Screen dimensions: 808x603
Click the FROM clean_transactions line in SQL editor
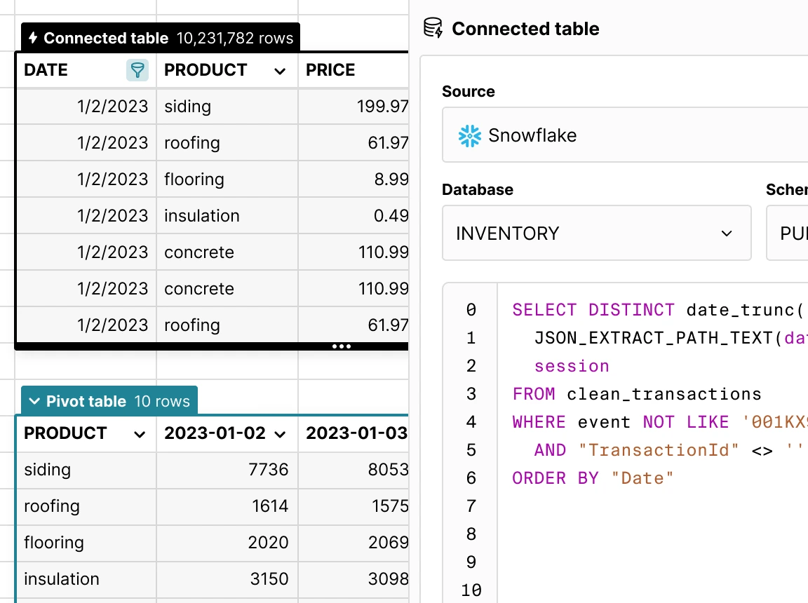point(637,394)
